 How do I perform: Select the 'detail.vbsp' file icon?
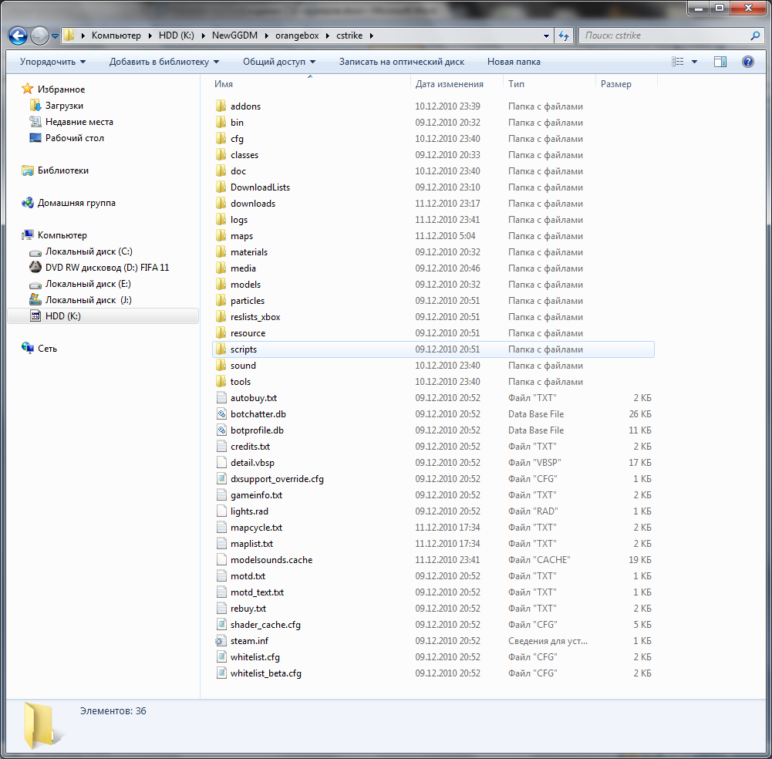tap(221, 463)
